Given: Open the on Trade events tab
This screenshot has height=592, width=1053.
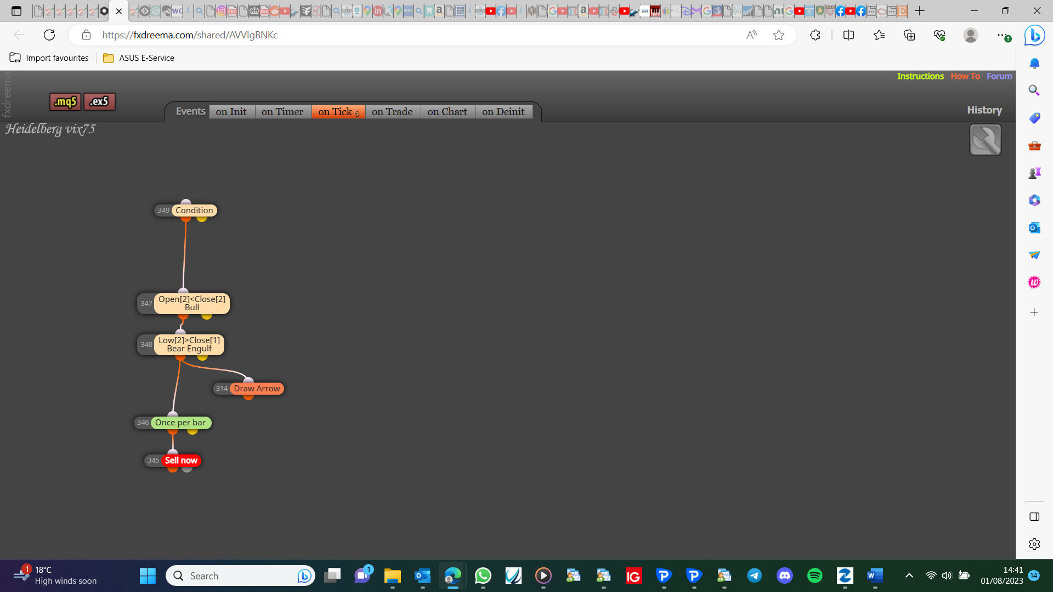Looking at the screenshot, I should point(392,112).
